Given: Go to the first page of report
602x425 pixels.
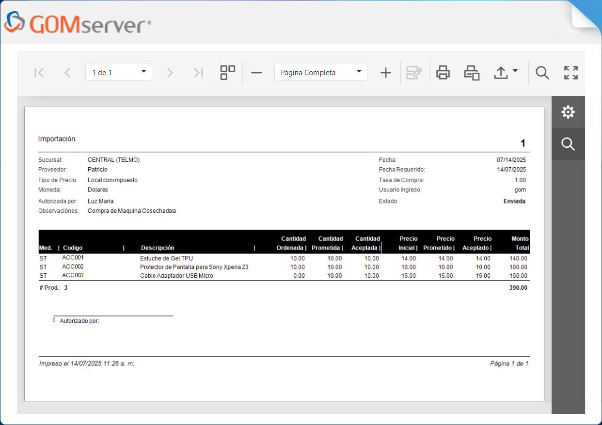Looking at the screenshot, I should pyautogui.click(x=39, y=73).
